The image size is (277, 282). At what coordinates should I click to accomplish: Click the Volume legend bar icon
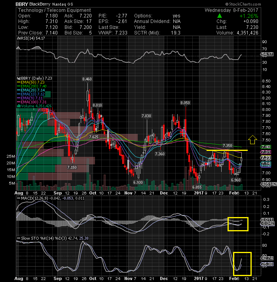[x=19, y=106]
